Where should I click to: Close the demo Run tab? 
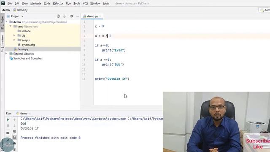coord(30,114)
